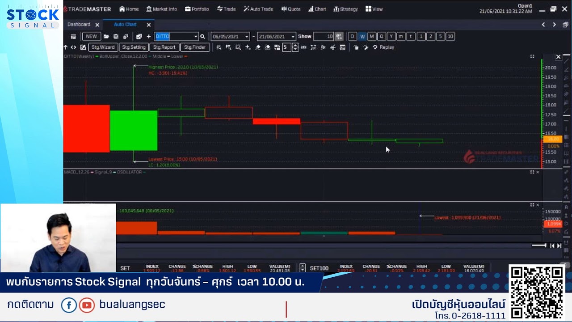The width and height of the screenshot is (572, 322).
Task: Click the SET100 index label in ticker
Action: coord(319,268)
